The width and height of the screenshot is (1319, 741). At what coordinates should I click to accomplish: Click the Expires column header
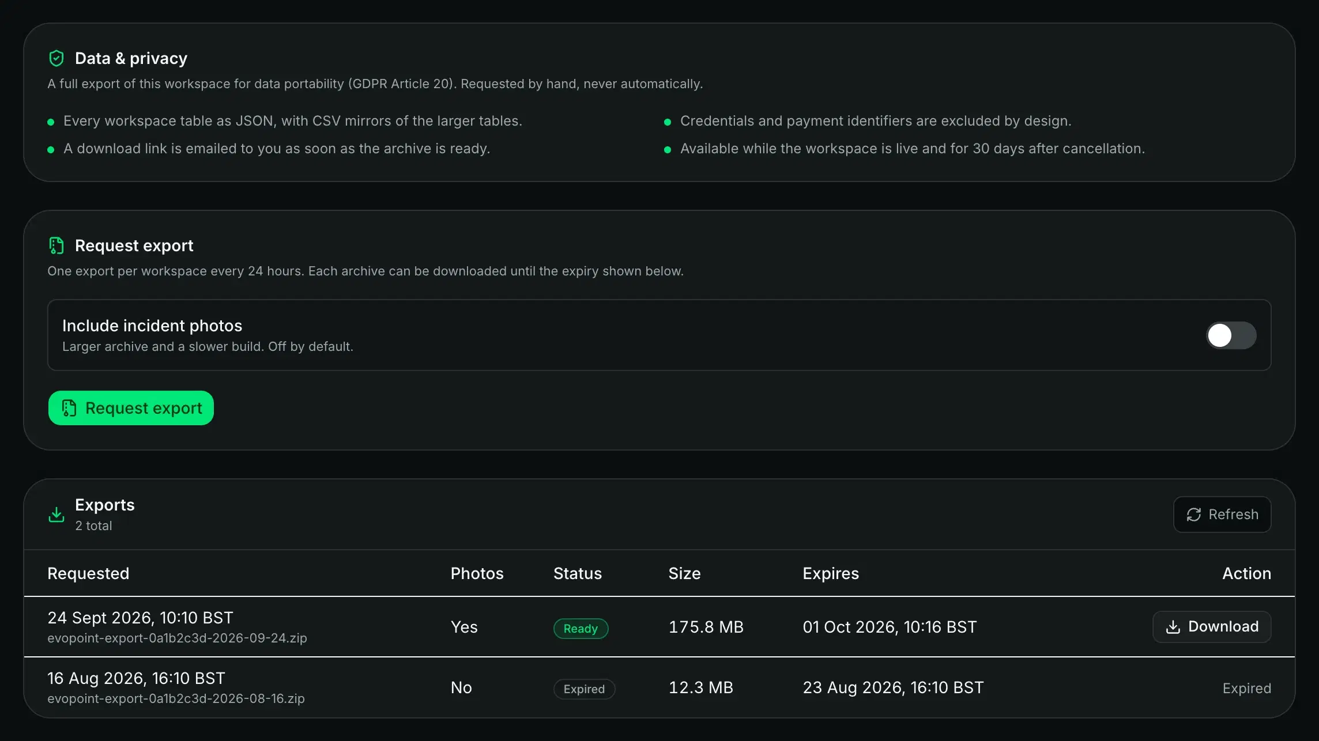(x=831, y=573)
